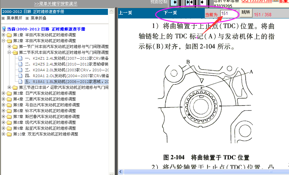Open the K20A4 2.0L page icon
This screenshot has width=289, height=175.
(20, 70)
